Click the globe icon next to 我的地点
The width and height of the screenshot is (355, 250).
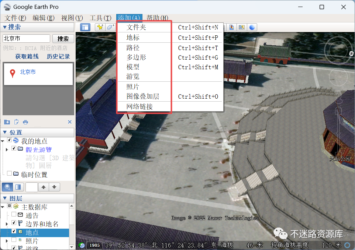tap(16, 140)
